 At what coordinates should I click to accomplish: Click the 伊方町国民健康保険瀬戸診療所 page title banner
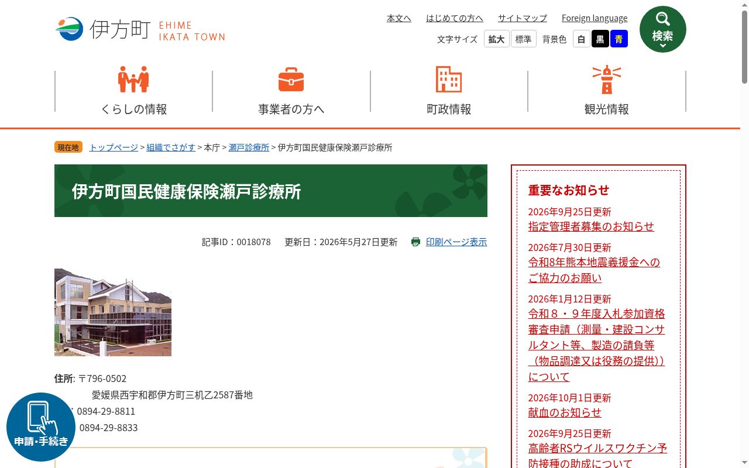pos(271,191)
